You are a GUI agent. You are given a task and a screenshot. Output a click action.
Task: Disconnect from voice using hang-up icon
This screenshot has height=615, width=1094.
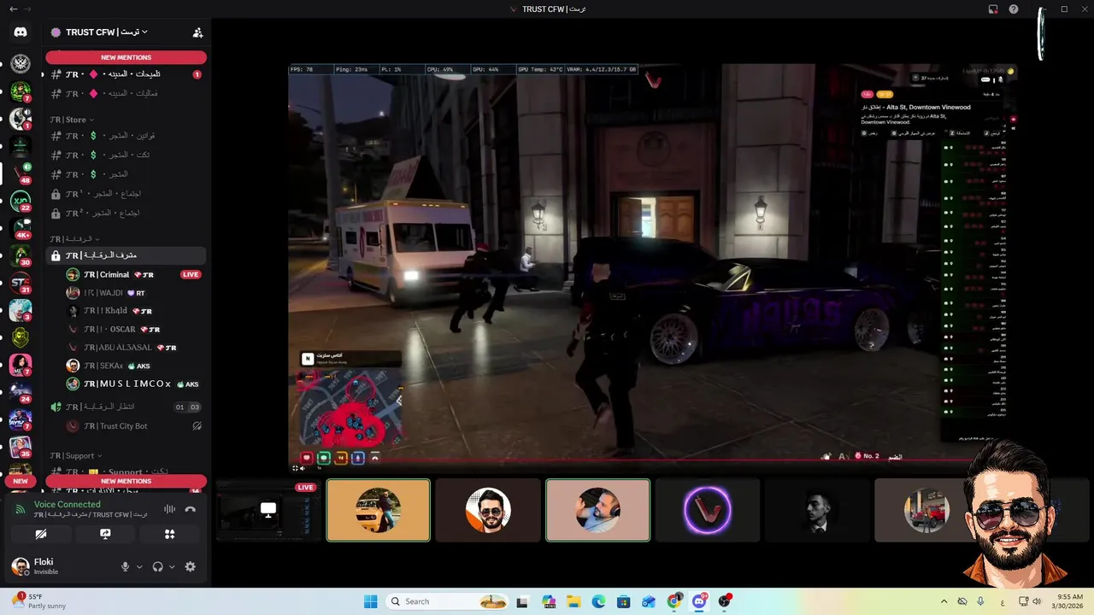pyautogui.click(x=190, y=509)
